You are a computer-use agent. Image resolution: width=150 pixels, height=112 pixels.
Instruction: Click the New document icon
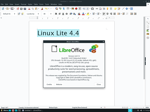3,9
